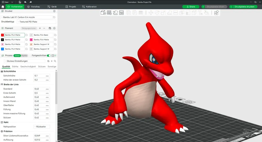Select the Color painting bucket tool
The image size is (262, 142).
point(206,13)
